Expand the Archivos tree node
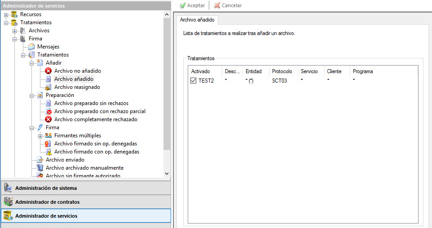 [15, 31]
